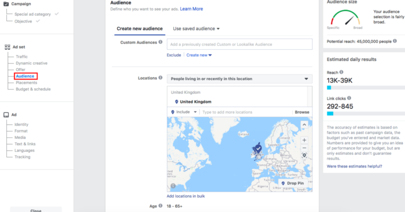
Task: Click Potential reach info icon
Action: (x=395, y=41)
